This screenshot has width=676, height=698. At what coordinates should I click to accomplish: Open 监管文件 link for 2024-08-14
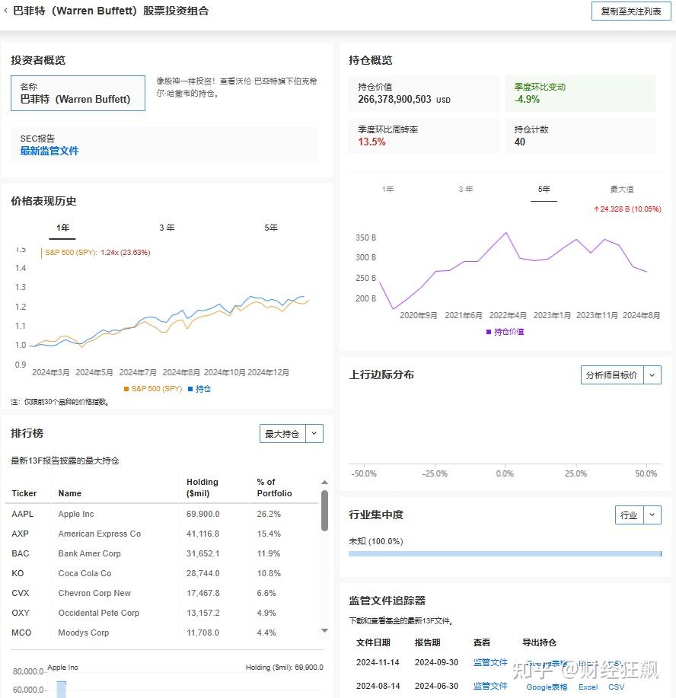point(489,686)
